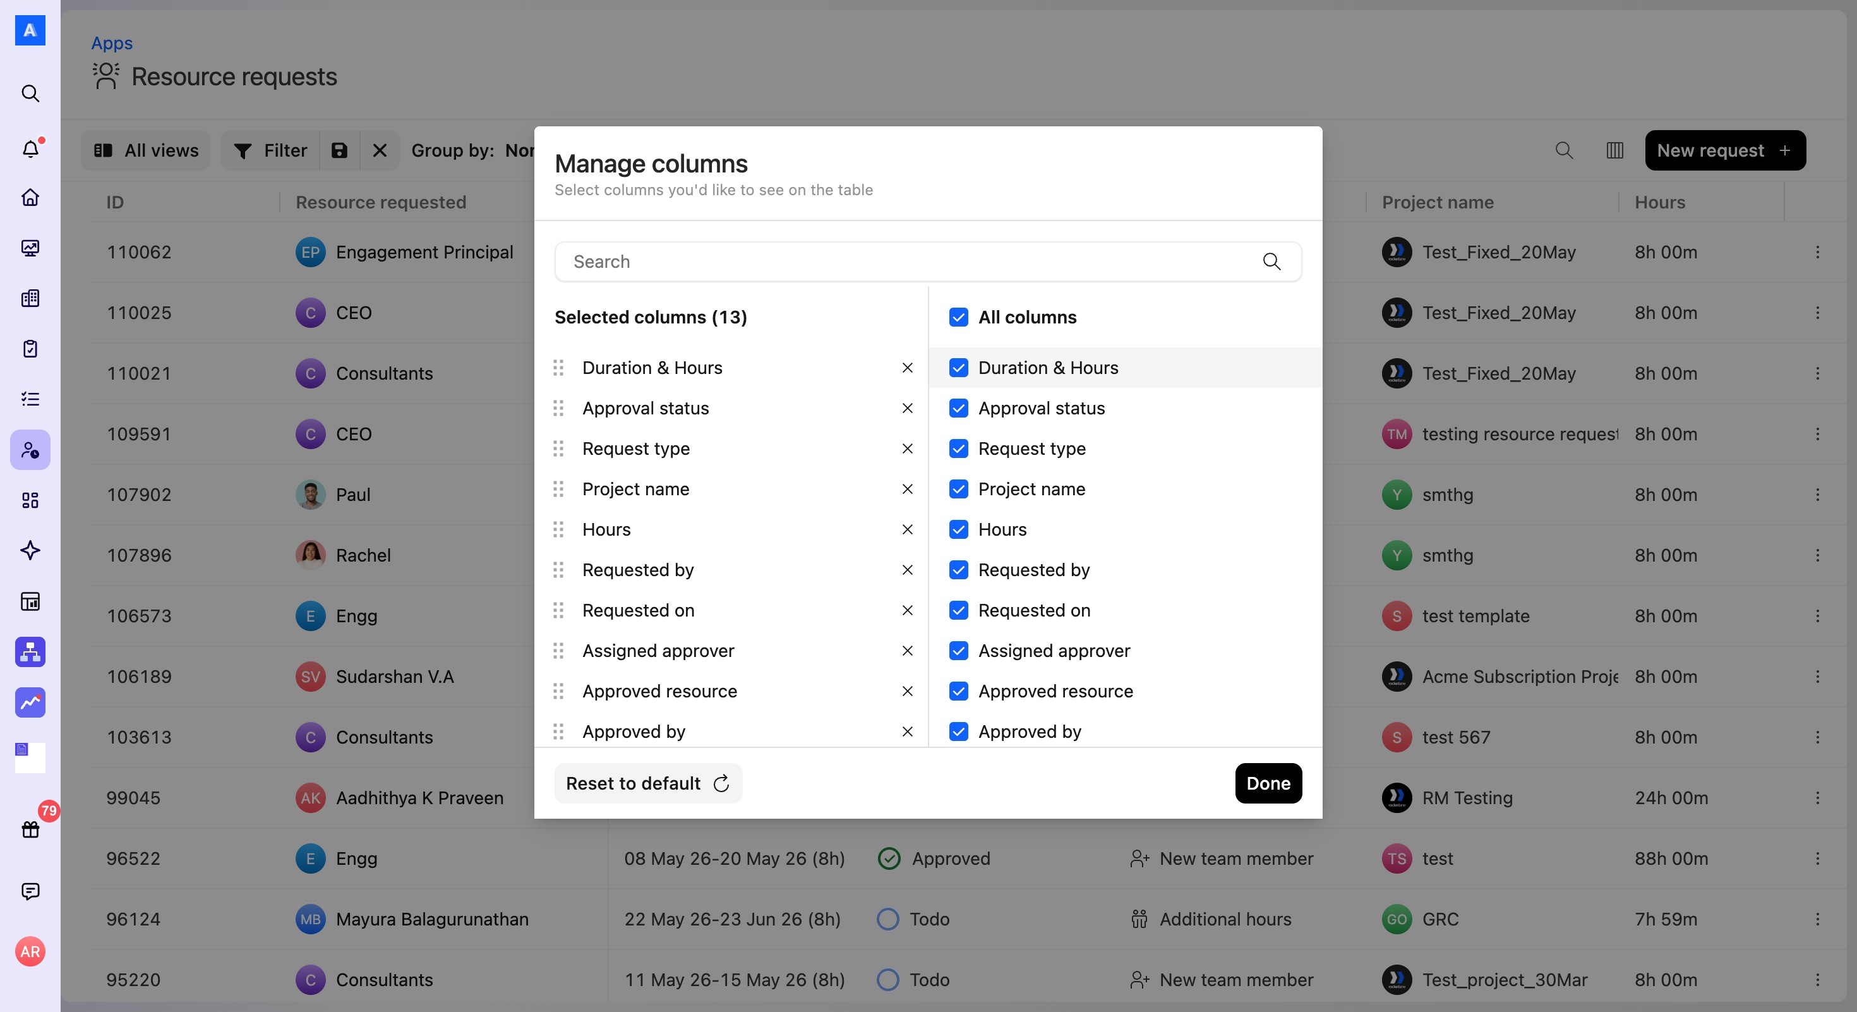Image resolution: width=1857 pixels, height=1012 pixels.
Task: Click Approved status in row 96522
Action: tap(934, 858)
